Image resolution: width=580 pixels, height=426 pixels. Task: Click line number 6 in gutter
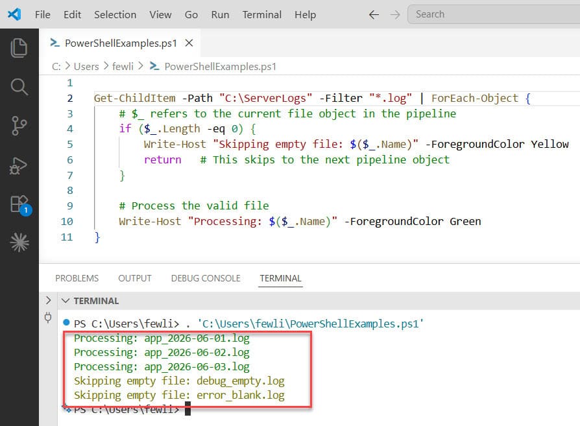70,160
